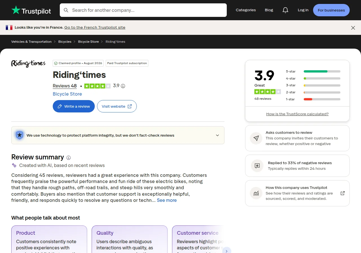Click the green claimed profile checkmark
Viewport: 361px width, 253px height.
56,63
